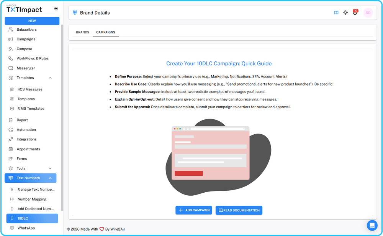Click the notification bell icon
This screenshot has width=383, height=236.
click(355, 13)
